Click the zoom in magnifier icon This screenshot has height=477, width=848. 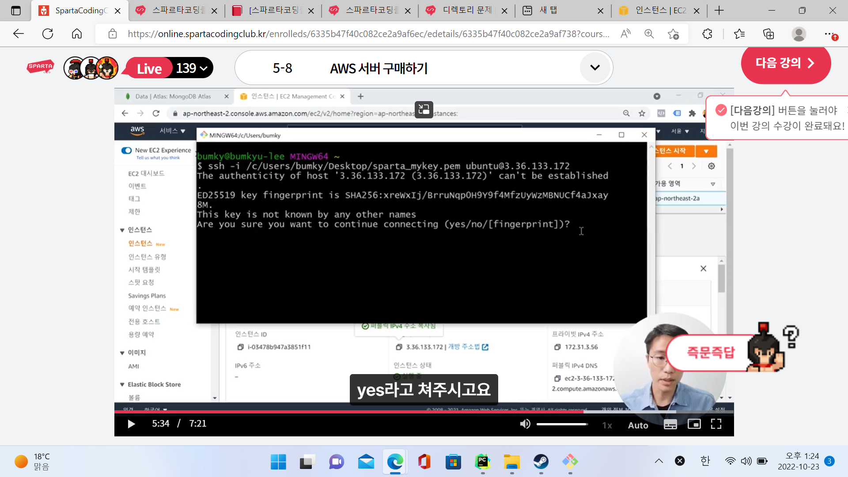coord(649,34)
